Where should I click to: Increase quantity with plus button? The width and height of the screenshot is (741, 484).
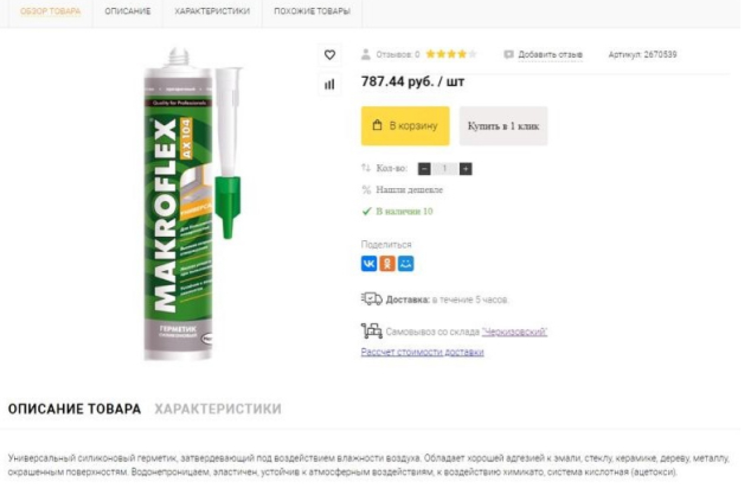[x=466, y=169]
